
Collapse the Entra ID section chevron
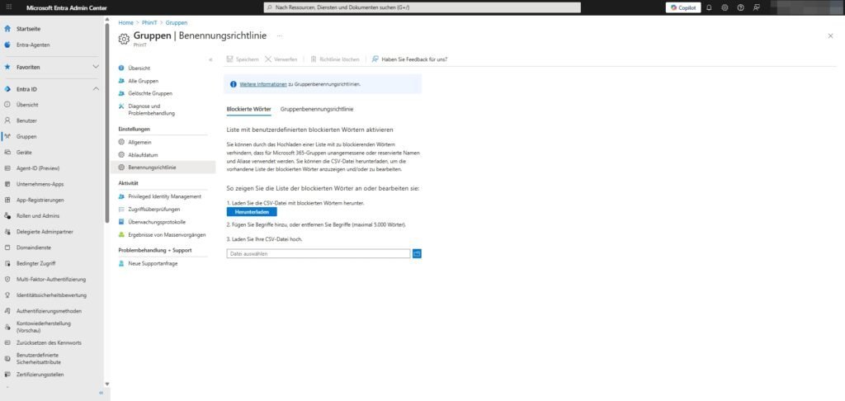click(x=96, y=88)
